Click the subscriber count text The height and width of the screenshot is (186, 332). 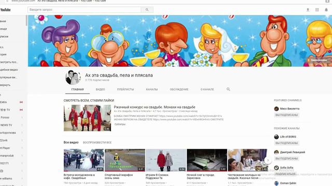(x=97, y=80)
